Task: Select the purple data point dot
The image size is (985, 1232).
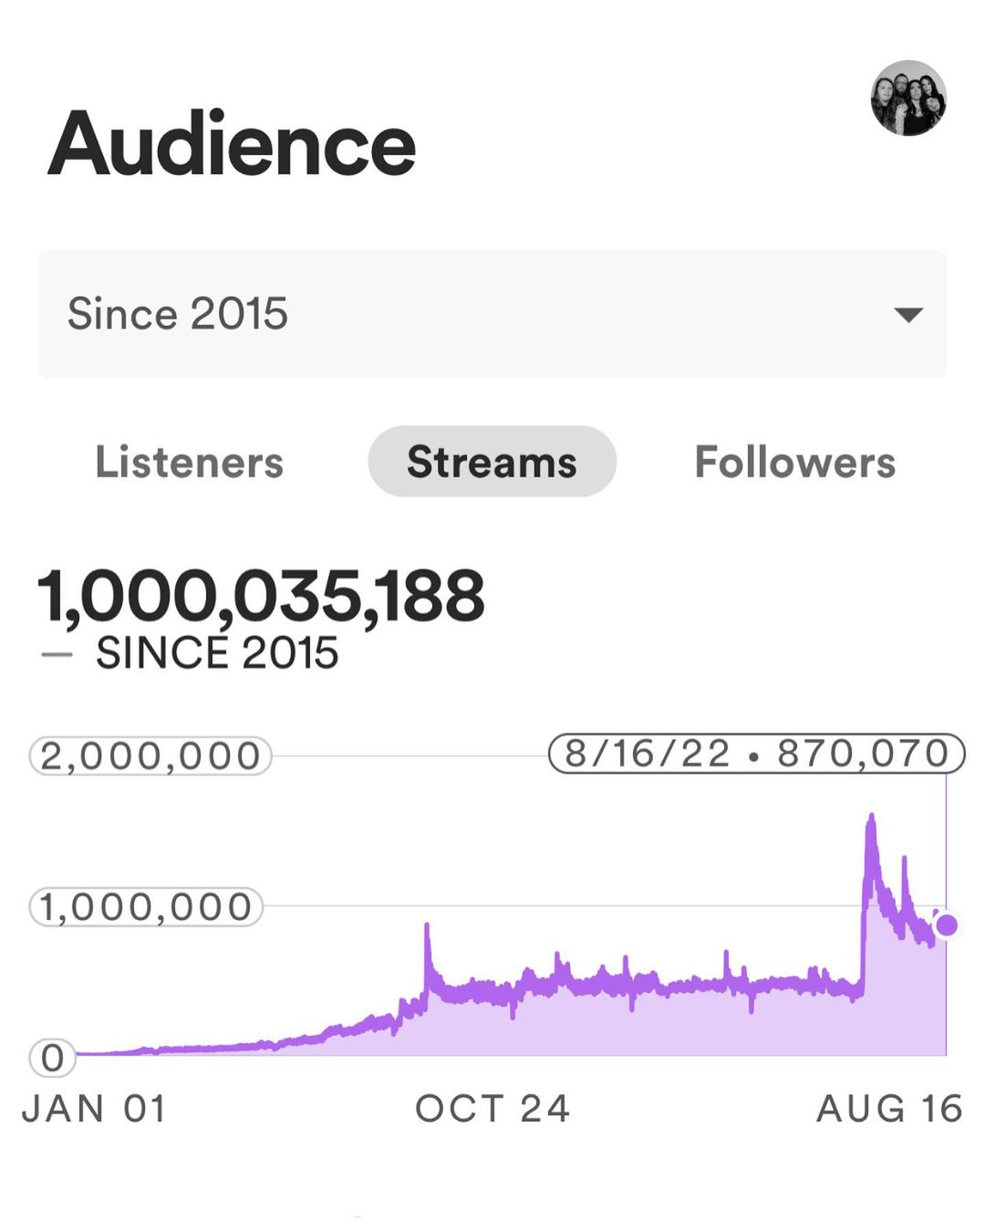Action: point(947,925)
